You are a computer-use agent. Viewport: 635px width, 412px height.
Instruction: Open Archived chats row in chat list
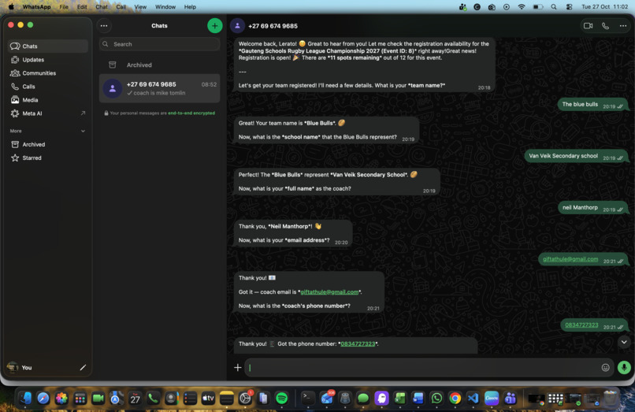(160, 65)
